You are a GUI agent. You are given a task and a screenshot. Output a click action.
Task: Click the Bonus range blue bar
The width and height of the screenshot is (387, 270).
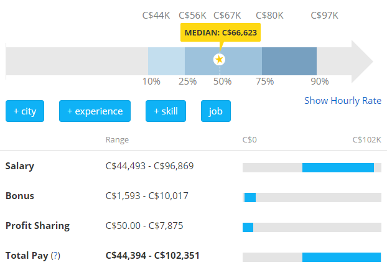click(x=250, y=197)
